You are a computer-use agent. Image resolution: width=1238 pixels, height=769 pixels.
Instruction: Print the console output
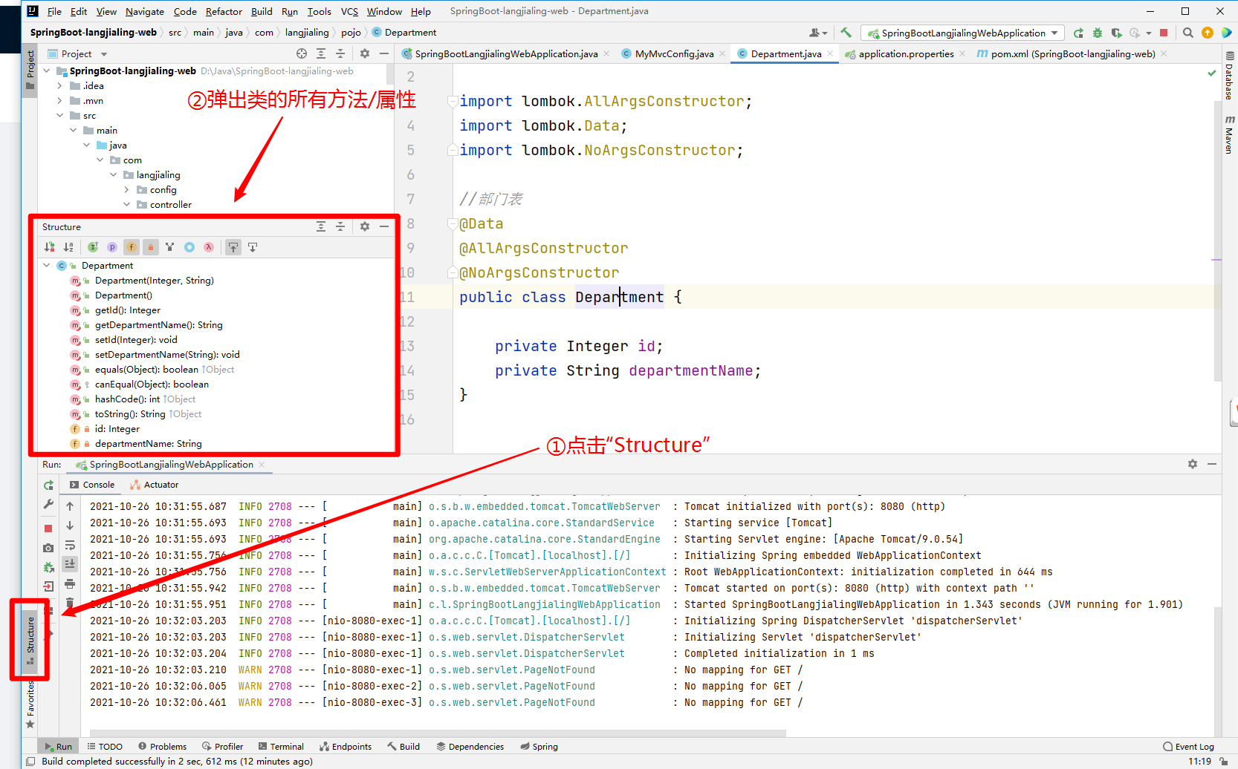70,584
